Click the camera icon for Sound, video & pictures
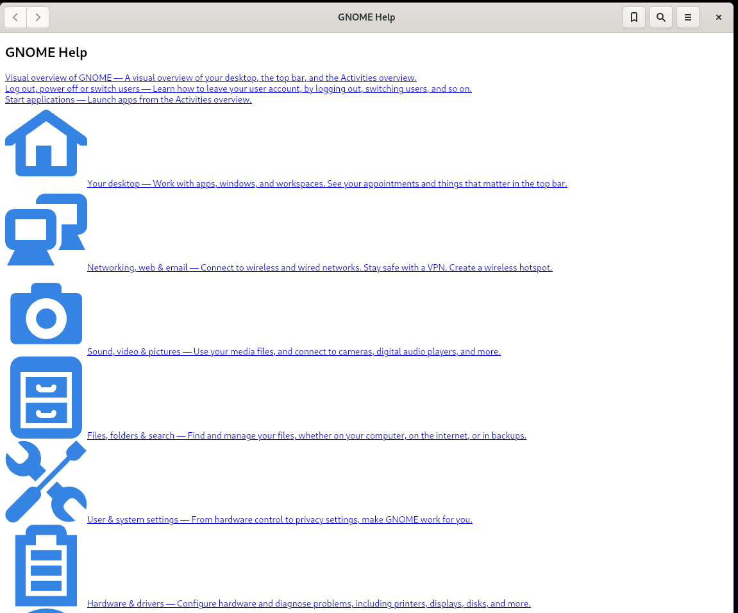This screenshot has width=738, height=613. tap(46, 314)
